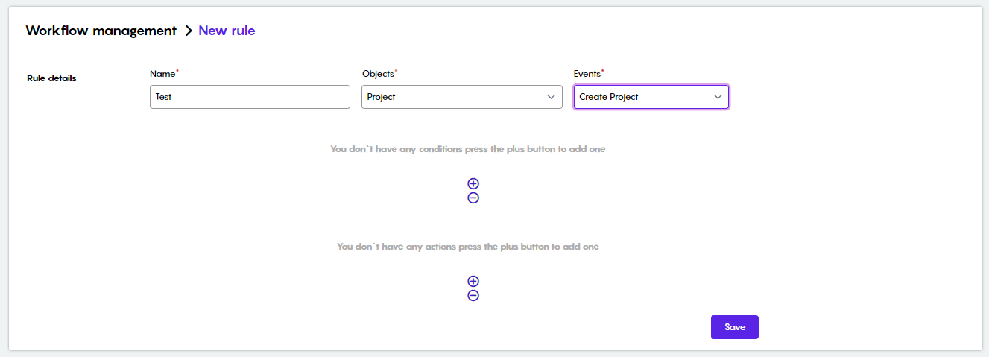Add a condition with the plus icon

point(473,183)
